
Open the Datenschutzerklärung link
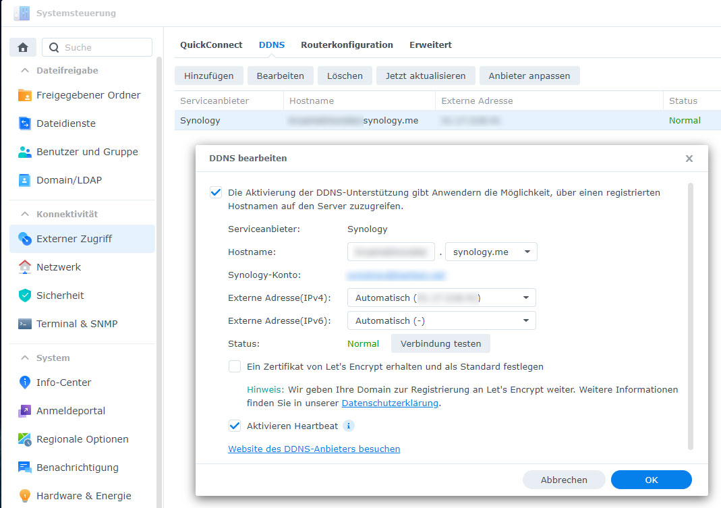point(391,403)
